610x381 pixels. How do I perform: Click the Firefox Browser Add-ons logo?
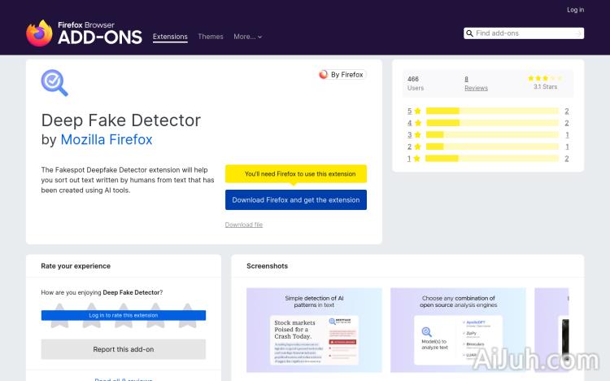point(84,33)
